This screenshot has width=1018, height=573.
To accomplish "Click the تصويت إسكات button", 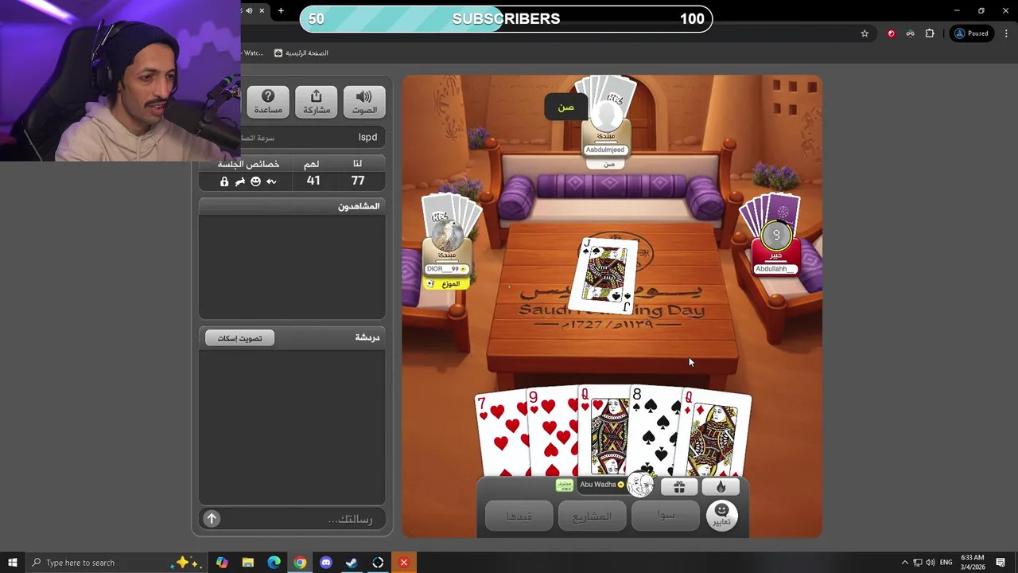I will coord(239,338).
